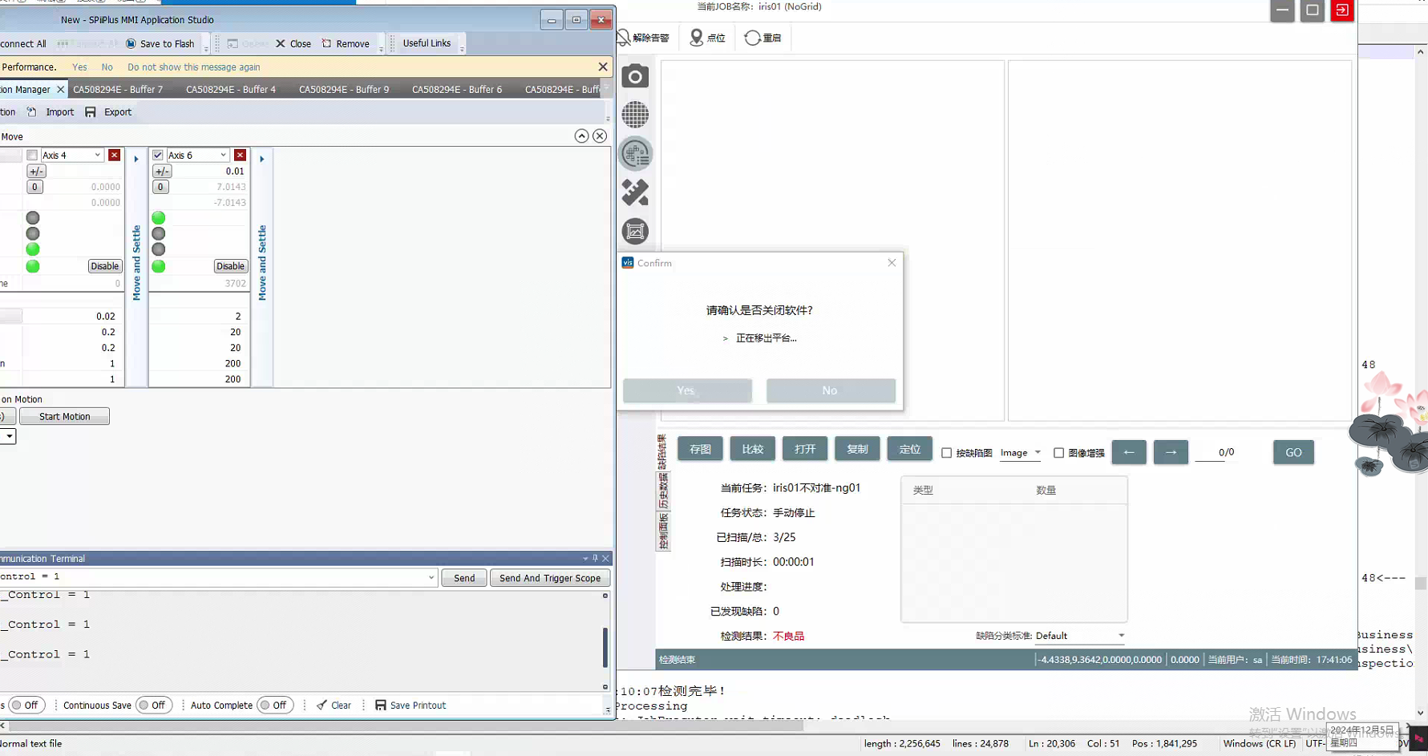This screenshot has height=756, width=1428.
Task: Click Save to Flash icon in SPiiPlus
Action: (131, 43)
